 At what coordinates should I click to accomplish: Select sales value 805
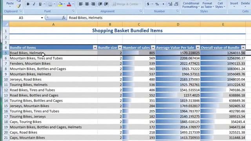point(139,53)
